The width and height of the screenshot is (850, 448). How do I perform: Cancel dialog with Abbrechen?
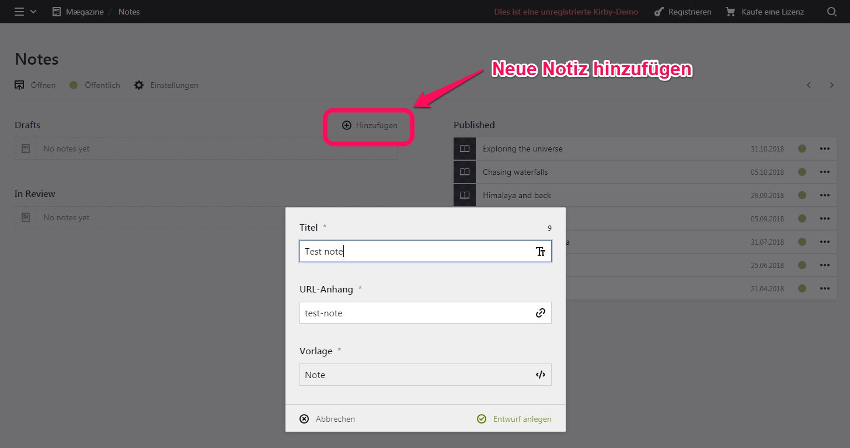click(328, 419)
